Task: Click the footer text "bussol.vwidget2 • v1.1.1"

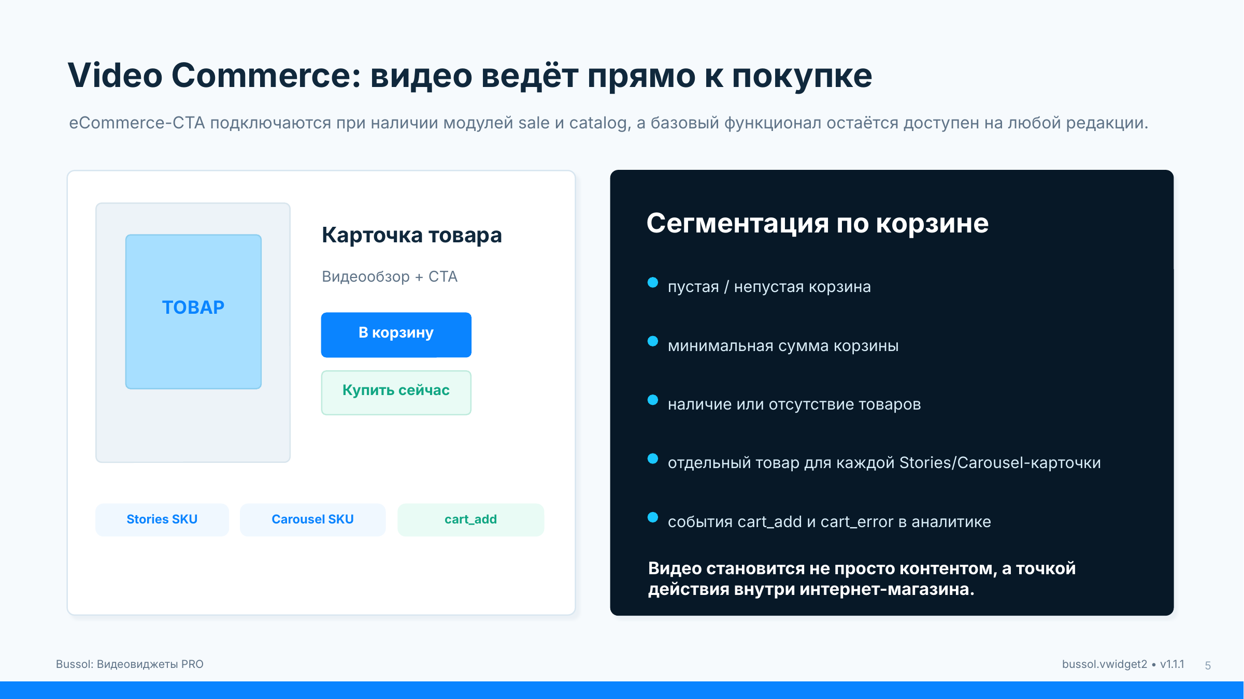Action: click(x=1123, y=664)
